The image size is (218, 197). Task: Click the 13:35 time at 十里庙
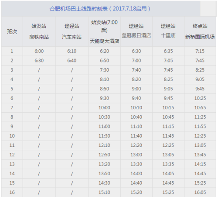click(168, 164)
